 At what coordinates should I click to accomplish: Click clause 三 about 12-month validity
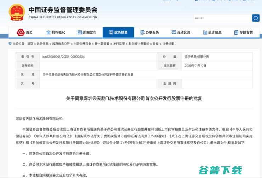click(55, 175)
